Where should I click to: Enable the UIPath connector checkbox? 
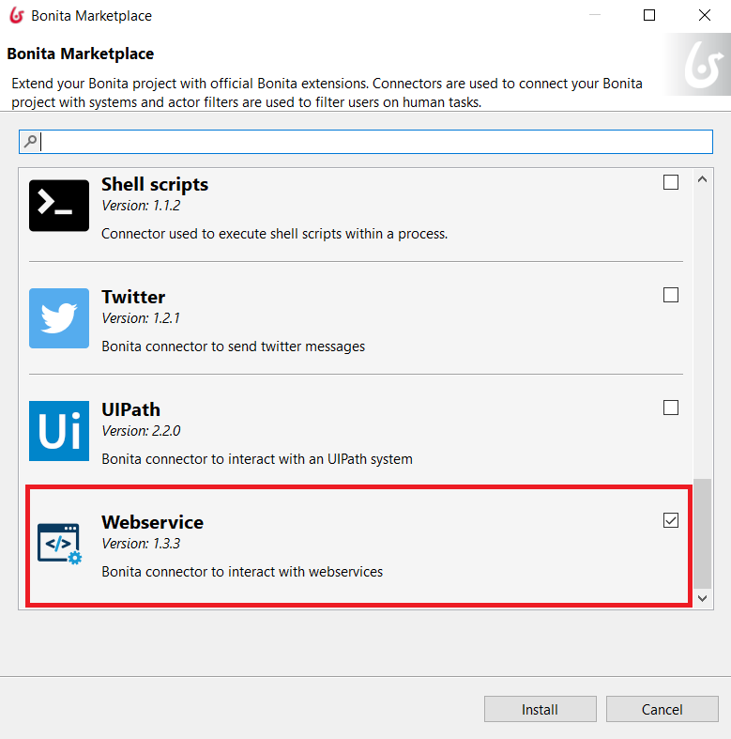(671, 408)
